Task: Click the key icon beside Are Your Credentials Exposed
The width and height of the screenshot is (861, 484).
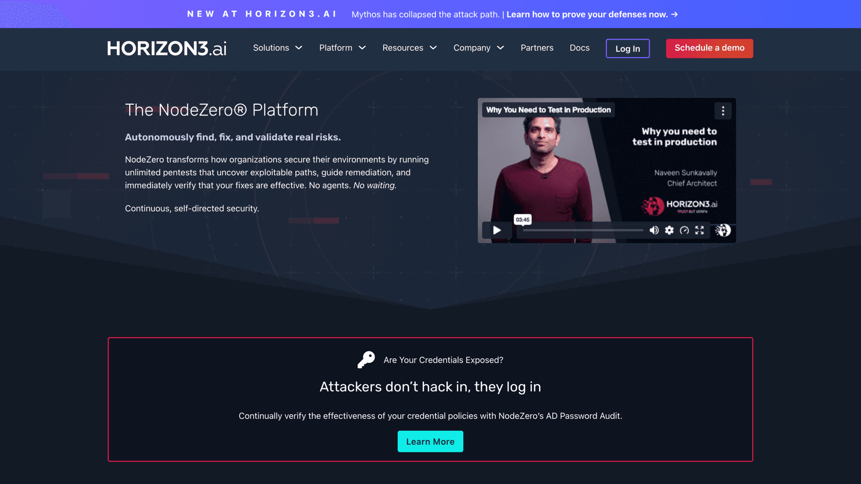Action: tap(366, 360)
